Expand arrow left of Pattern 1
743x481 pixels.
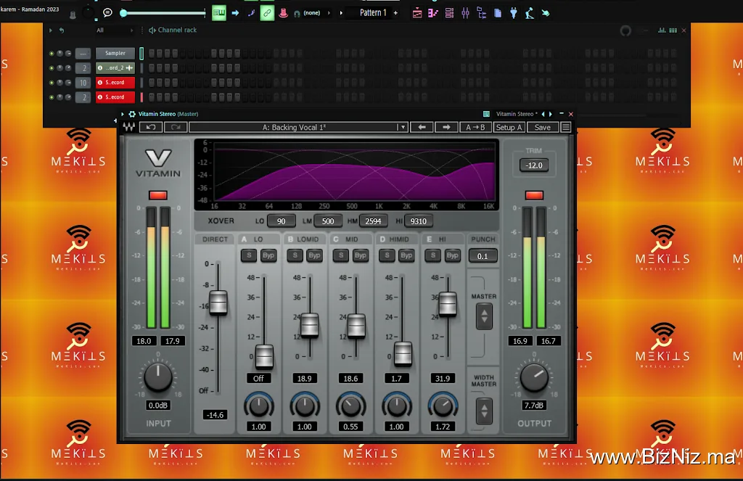click(x=341, y=13)
